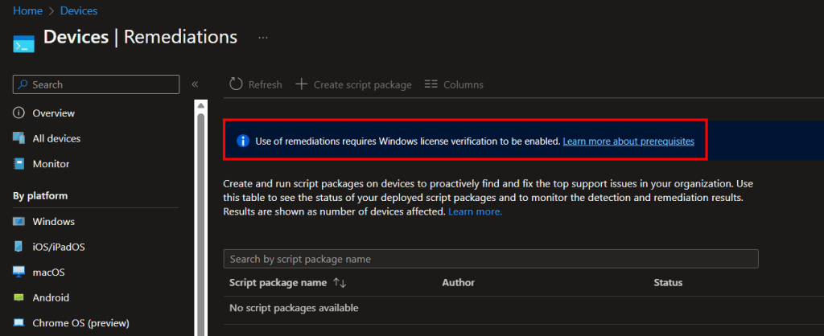Click the Android platform icon
Image resolution: width=824 pixels, height=336 pixels.
click(19, 297)
